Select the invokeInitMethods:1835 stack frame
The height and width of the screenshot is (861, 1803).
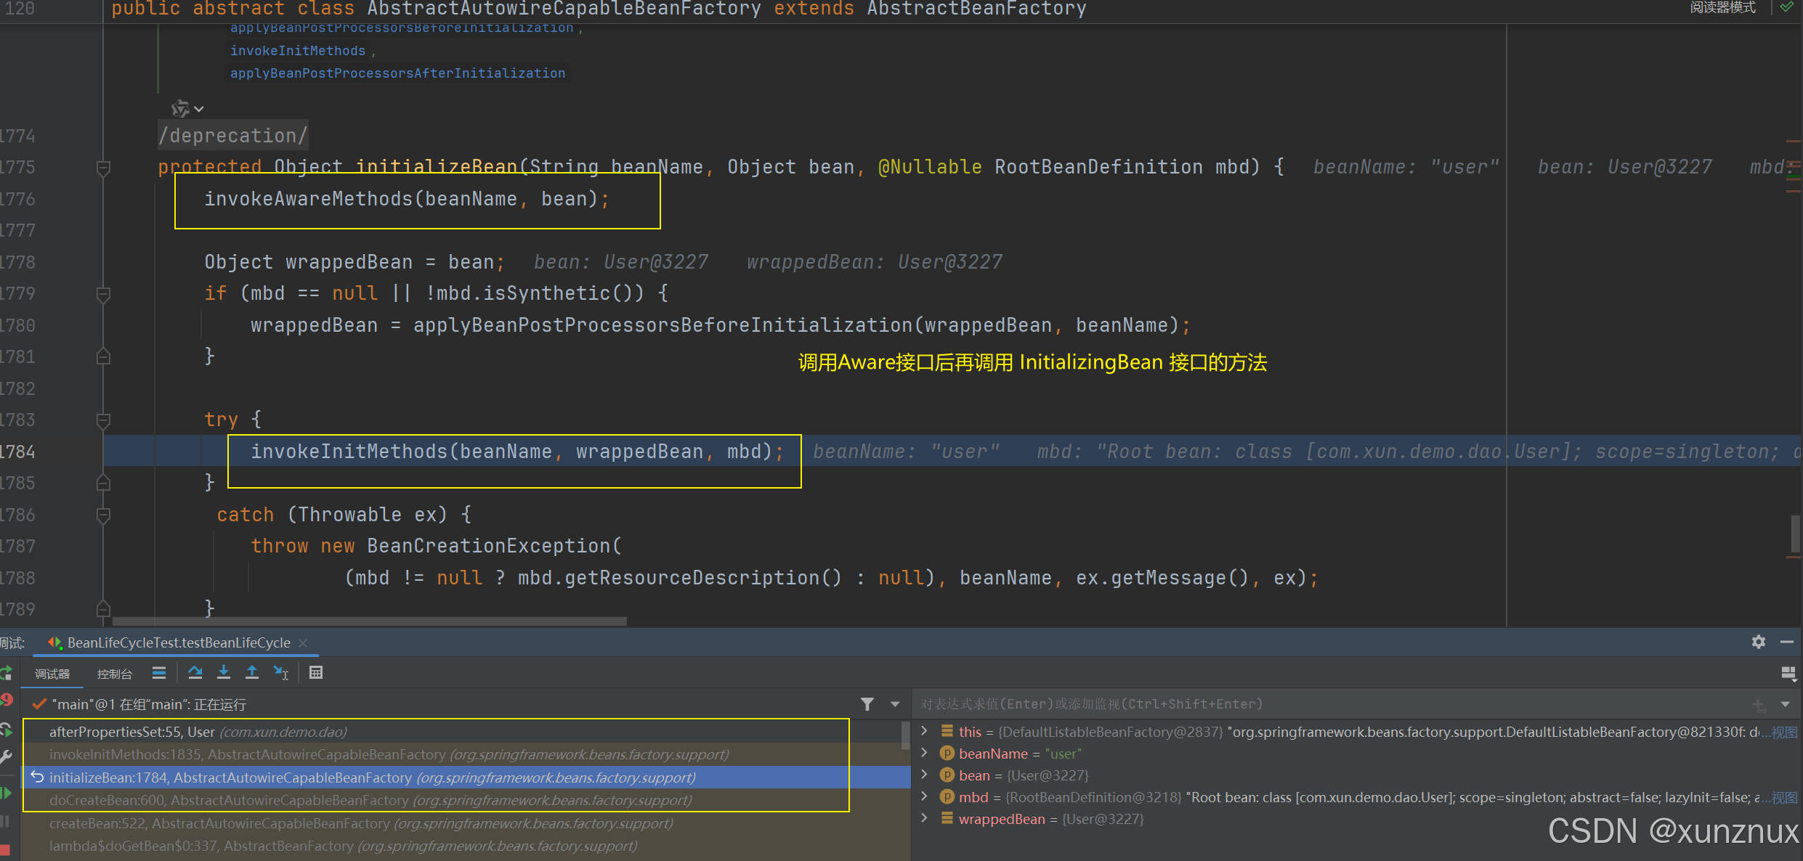tap(465, 754)
